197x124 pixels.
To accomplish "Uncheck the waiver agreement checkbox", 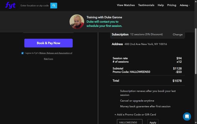I will coord(23,53).
